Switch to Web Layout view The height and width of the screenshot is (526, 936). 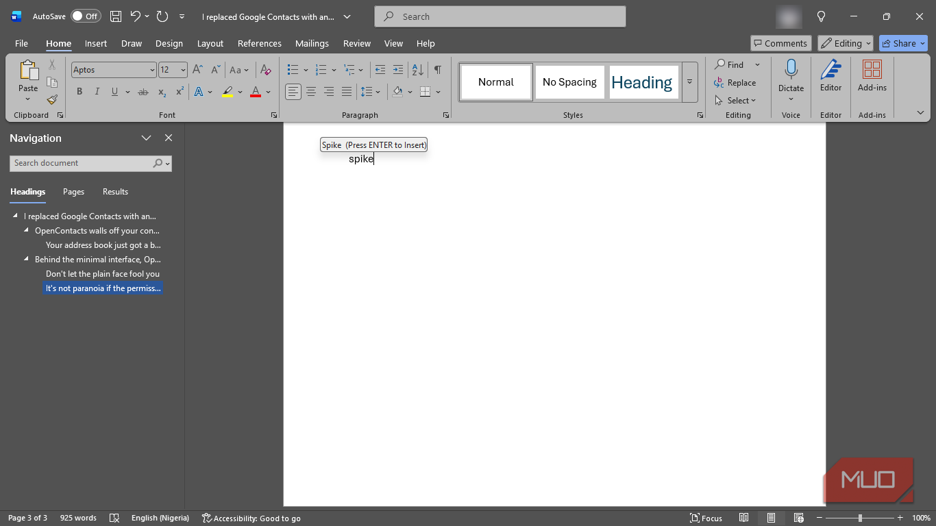798,518
